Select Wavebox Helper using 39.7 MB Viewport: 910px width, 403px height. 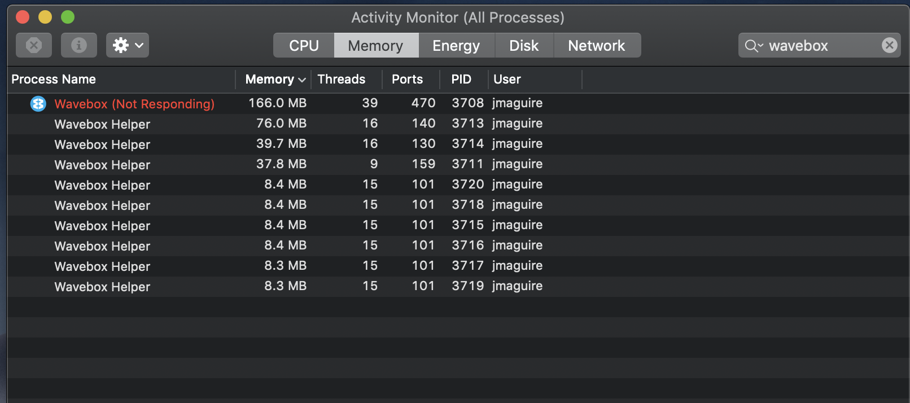[x=458, y=144]
